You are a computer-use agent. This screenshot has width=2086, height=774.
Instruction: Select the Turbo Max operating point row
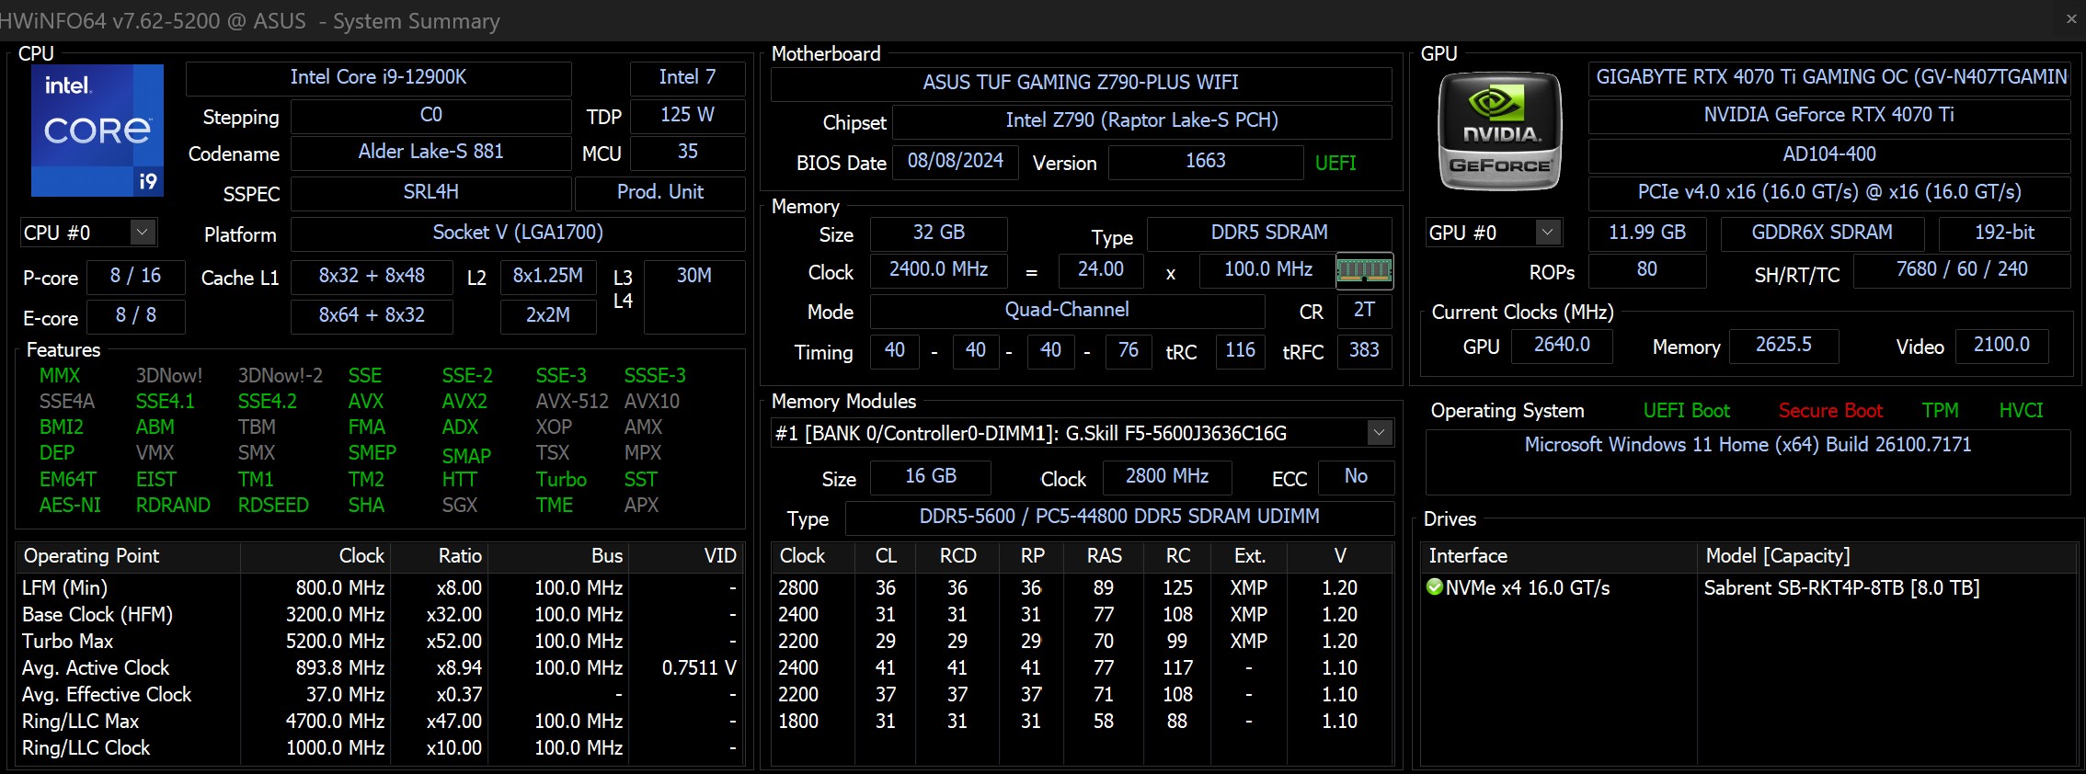(x=68, y=641)
